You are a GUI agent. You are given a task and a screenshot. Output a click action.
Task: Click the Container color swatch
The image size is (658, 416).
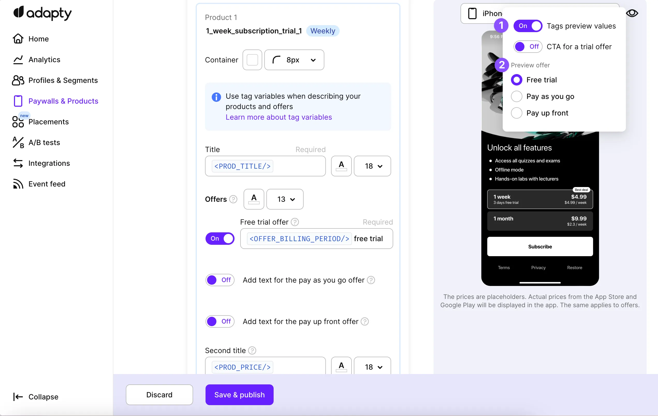(x=252, y=60)
